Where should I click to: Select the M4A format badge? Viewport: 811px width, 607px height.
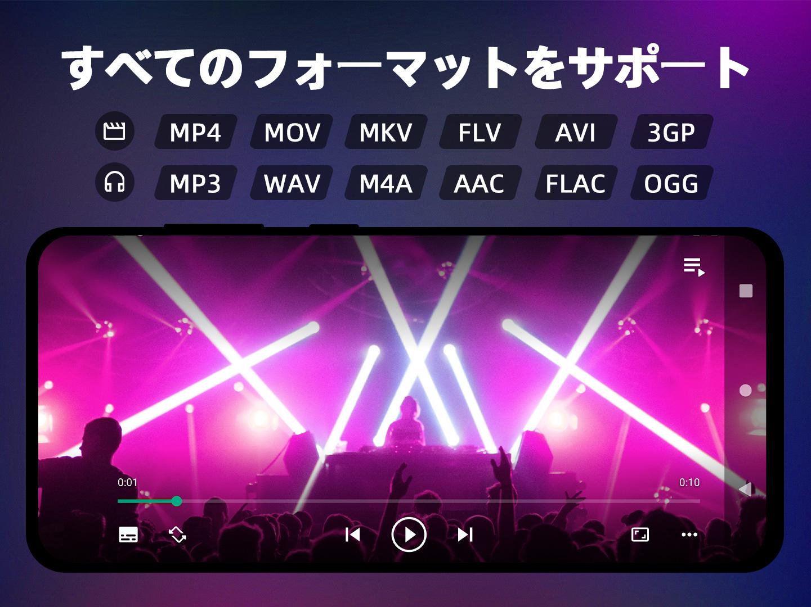386,183
